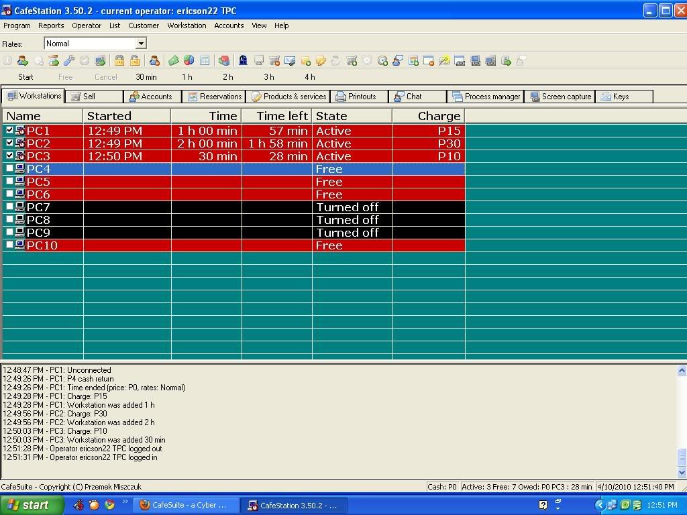Screen dimensions: 687x515
Task: Click the pie chart reports icon
Action: pos(189,61)
